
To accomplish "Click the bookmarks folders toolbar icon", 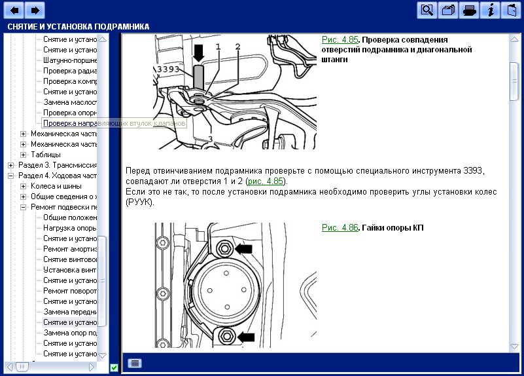I will point(448,10).
